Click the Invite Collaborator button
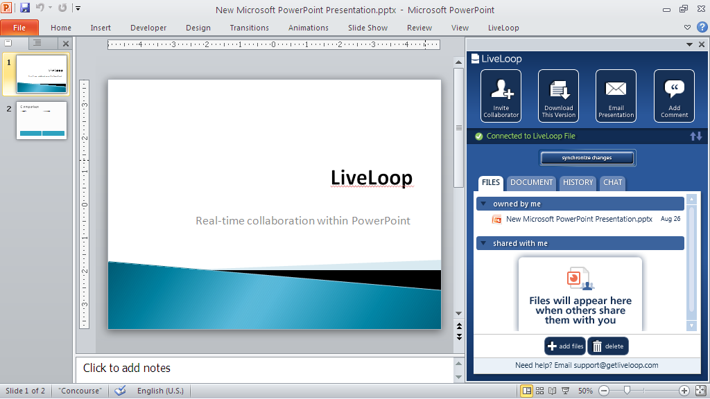The image size is (710, 399). pyautogui.click(x=501, y=96)
